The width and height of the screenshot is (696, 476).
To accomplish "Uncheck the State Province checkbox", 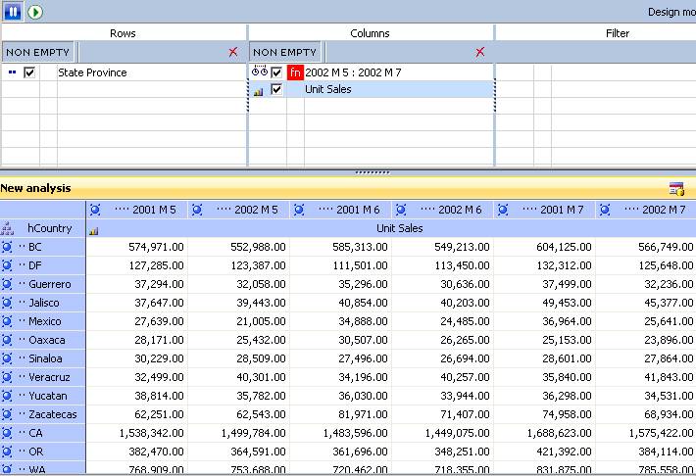I will pyautogui.click(x=29, y=72).
